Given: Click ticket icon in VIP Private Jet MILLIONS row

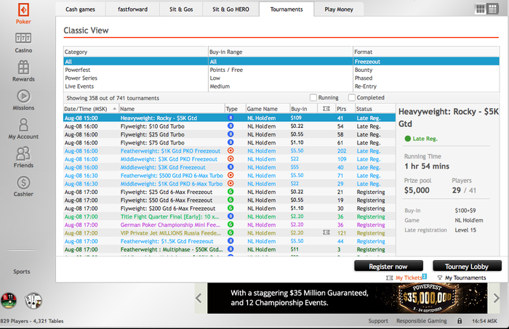Looking at the screenshot, I should (326, 232).
